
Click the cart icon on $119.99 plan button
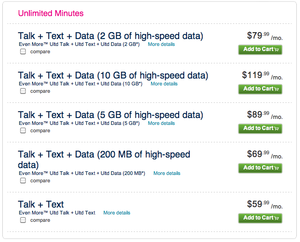[277, 89]
